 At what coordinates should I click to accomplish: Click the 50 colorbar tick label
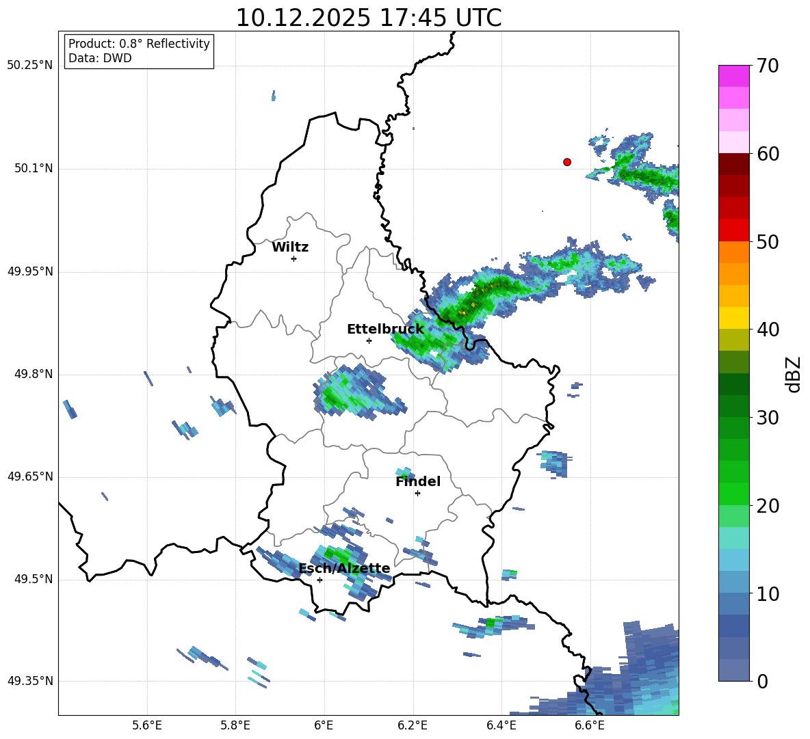pyautogui.click(x=768, y=241)
